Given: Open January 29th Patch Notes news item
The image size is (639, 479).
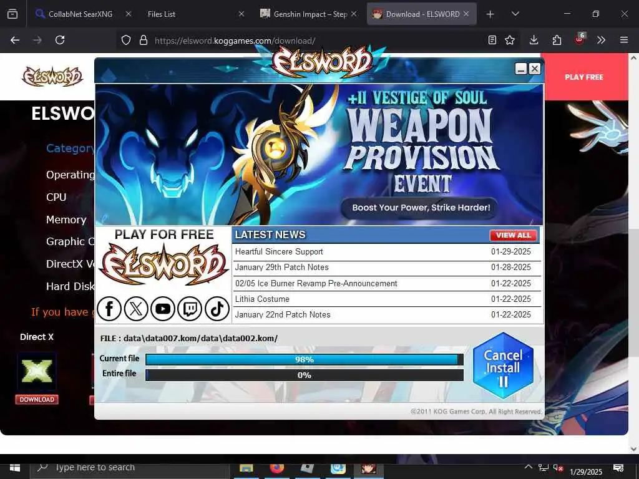Looking at the screenshot, I should (x=386, y=268).
